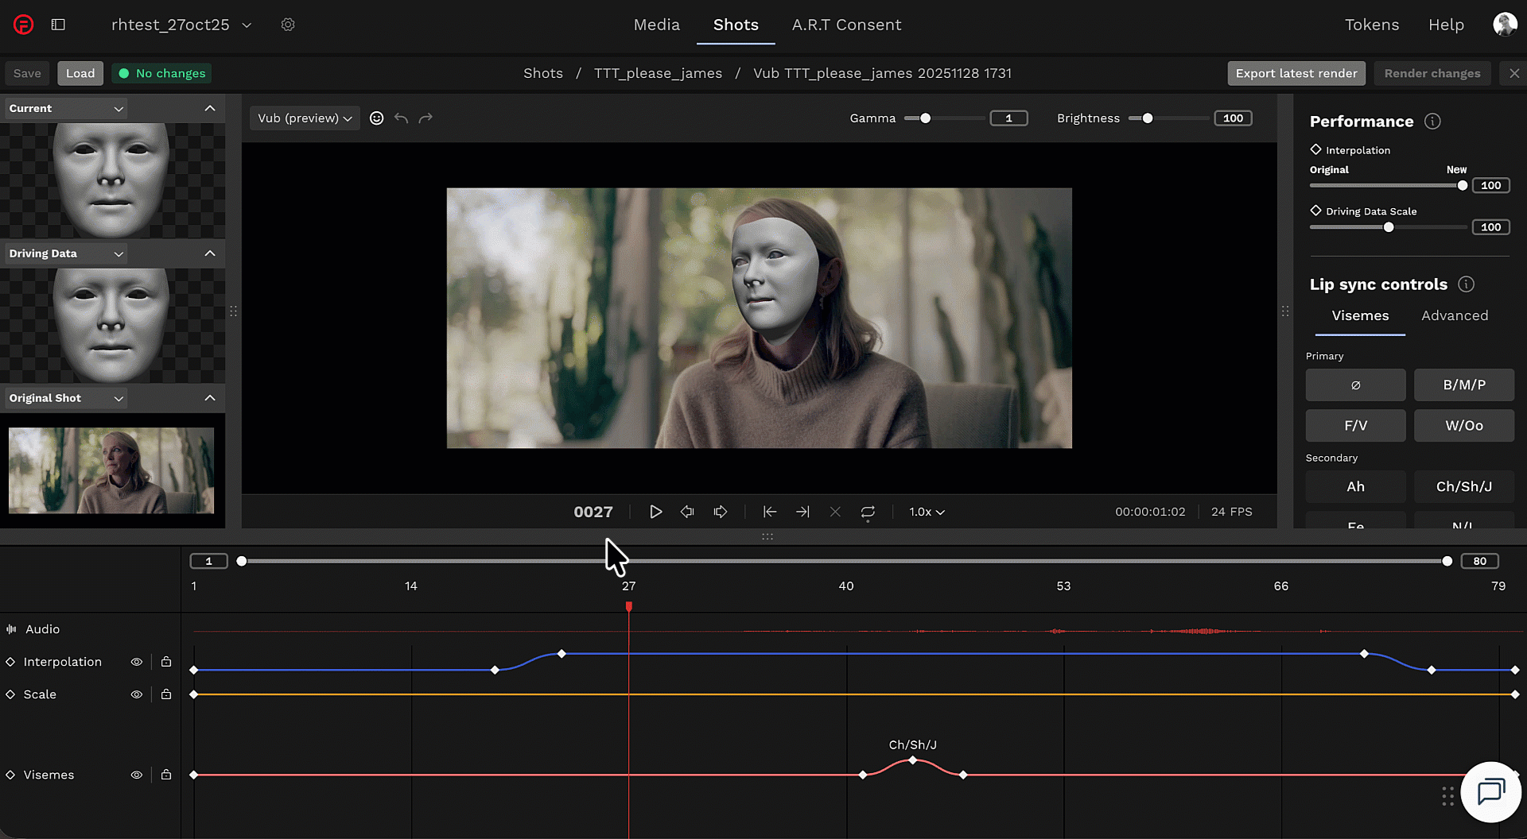This screenshot has width=1527, height=839.
Task: Switch to the Shots tab
Action: pos(736,25)
